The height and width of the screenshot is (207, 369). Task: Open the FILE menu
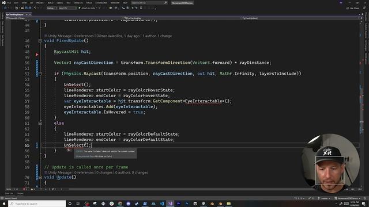pyautogui.click(x=9, y=3)
